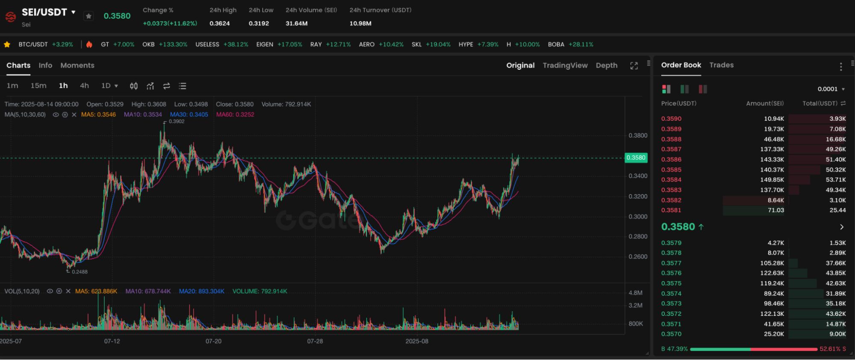Click the list settings icon in chart toolbar

click(x=183, y=86)
